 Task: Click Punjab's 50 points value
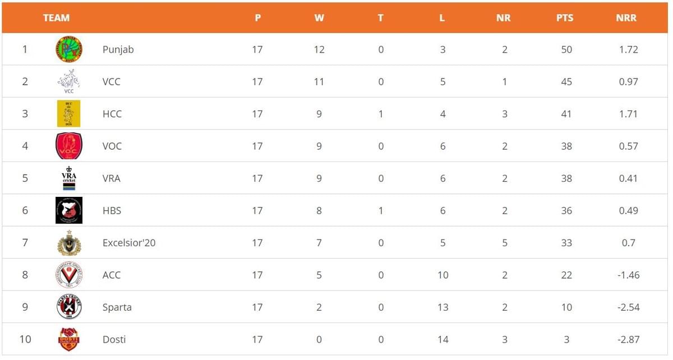point(566,49)
